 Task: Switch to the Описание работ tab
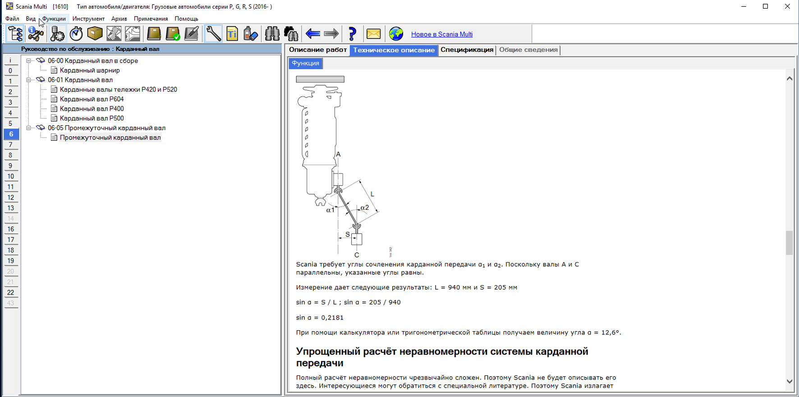(x=317, y=50)
